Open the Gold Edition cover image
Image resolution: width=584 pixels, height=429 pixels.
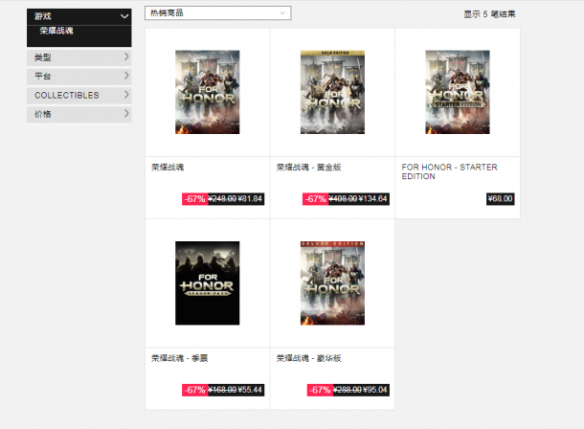point(332,92)
